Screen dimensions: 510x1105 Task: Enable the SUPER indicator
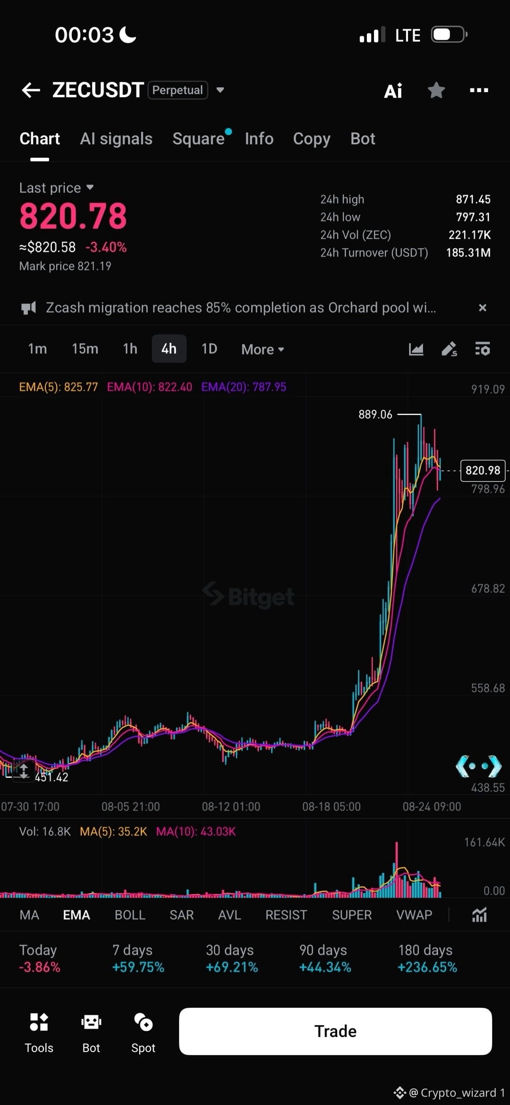tap(352, 915)
